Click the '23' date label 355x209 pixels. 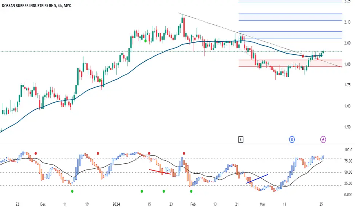tap(171, 204)
